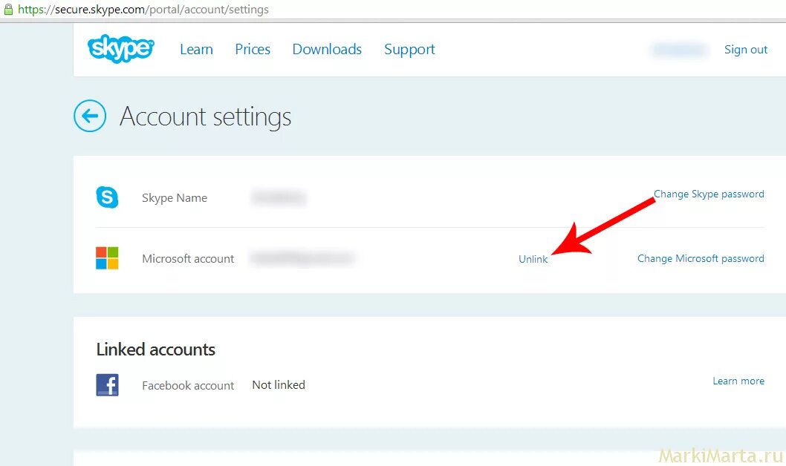This screenshot has height=466, width=786.
Task: Open the Prices menu item
Action: (x=253, y=49)
